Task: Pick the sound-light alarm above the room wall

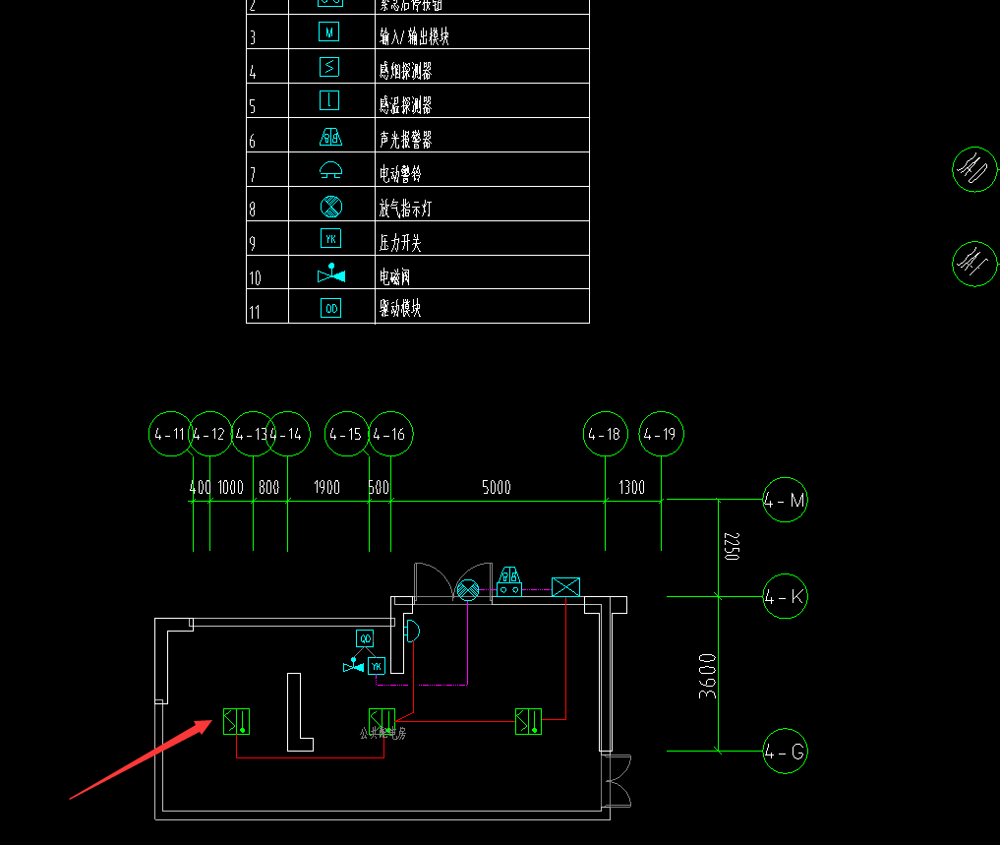Action: click(509, 581)
